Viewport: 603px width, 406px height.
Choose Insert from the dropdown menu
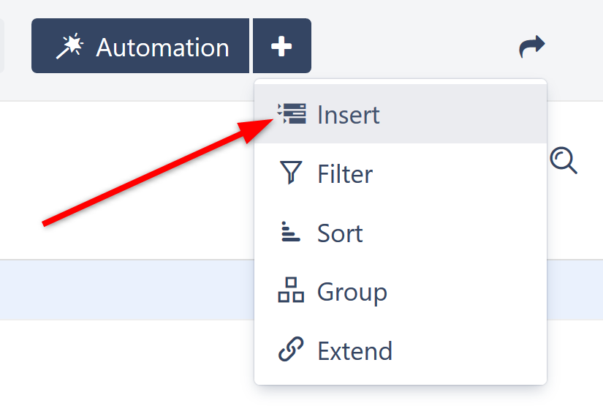348,115
